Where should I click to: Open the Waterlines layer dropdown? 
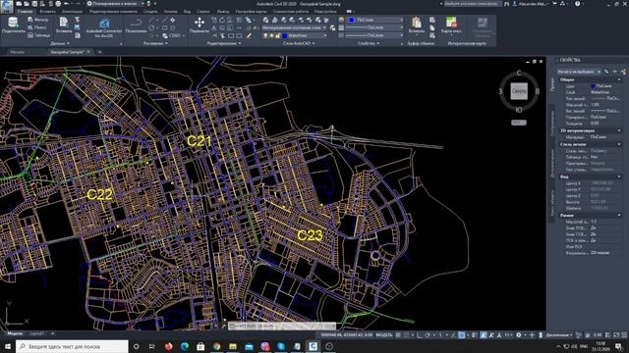point(325,35)
